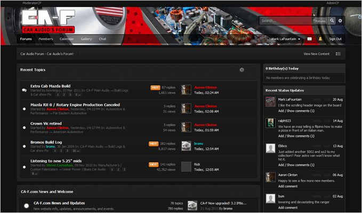The width and height of the screenshot is (362, 213).
Task: Open Mazda RX-8 / Rotary Engine Production Canceled topic
Action: point(75,105)
